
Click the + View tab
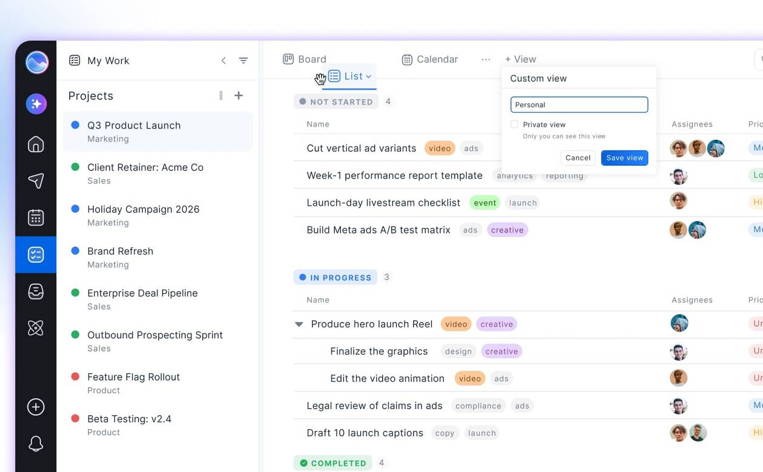click(x=521, y=59)
